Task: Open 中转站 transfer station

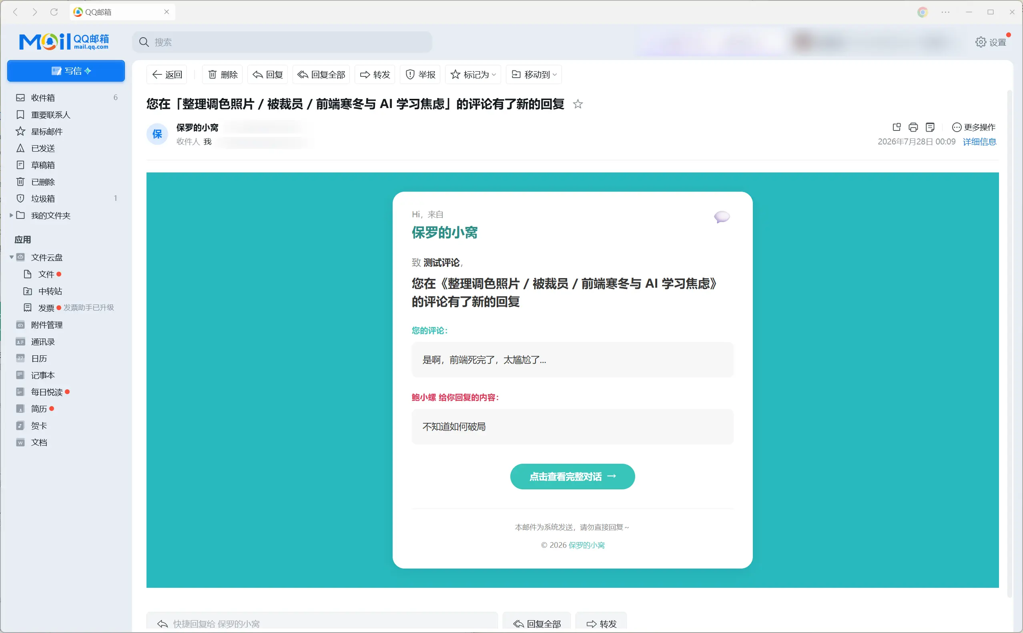Action: [x=50, y=291]
